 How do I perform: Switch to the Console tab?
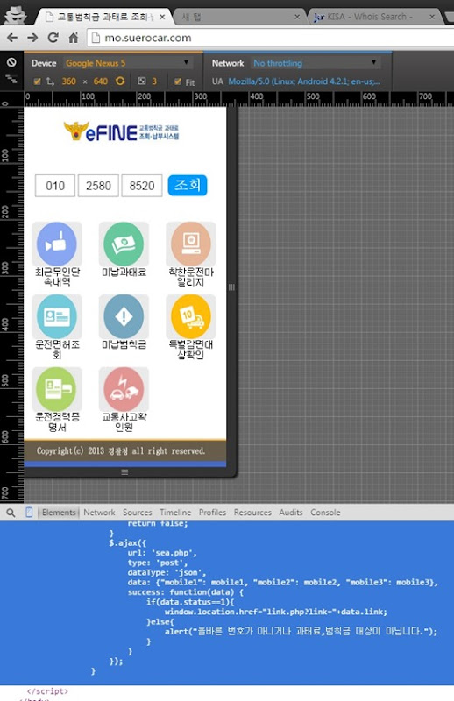(x=325, y=513)
